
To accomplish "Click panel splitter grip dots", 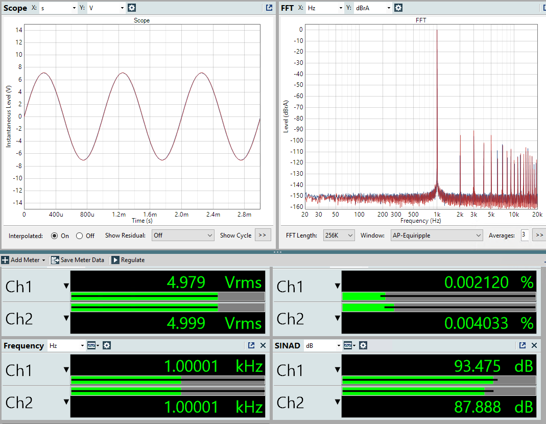I will pyautogui.click(x=277, y=252).
